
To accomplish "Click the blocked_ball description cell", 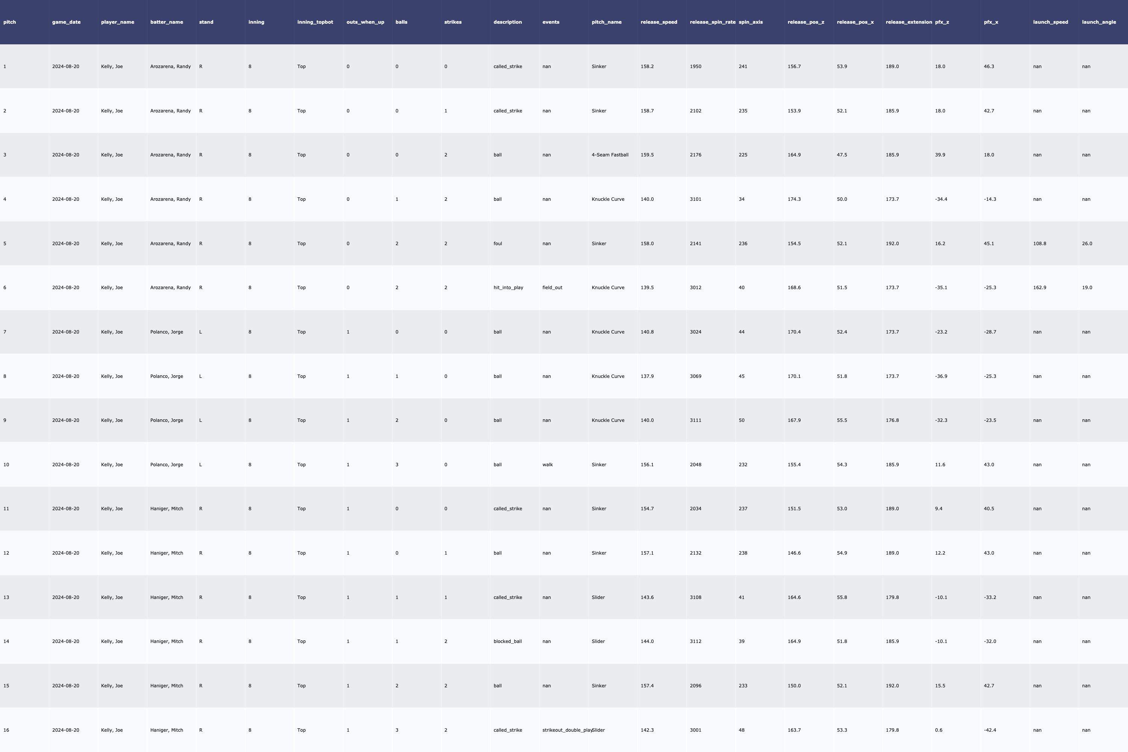I will [x=507, y=641].
